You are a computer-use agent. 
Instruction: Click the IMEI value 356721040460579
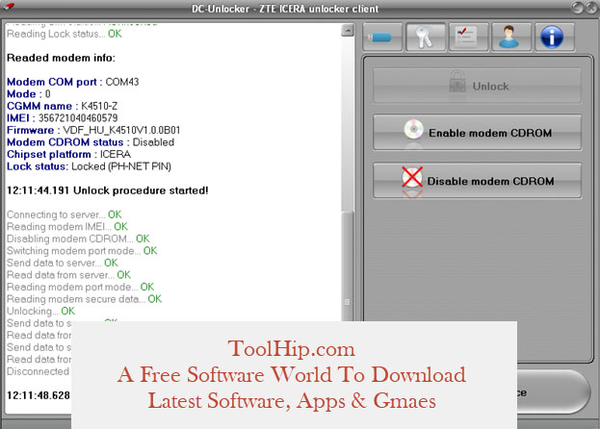click(78, 118)
